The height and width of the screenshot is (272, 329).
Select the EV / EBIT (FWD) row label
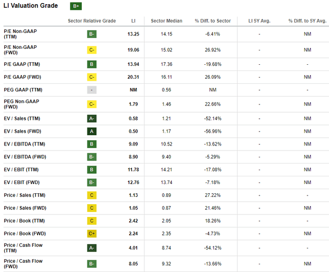tap(22, 183)
